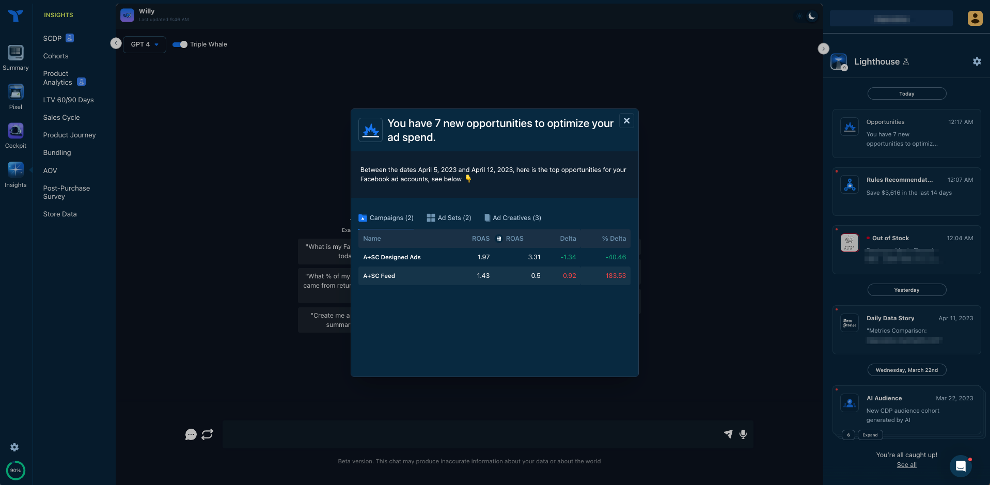Activate the microphone voice input icon

tap(743, 434)
